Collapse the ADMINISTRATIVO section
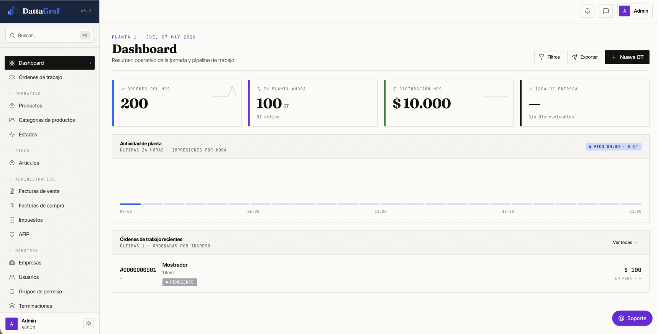Image resolution: width=658 pixels, height=334 pixels. tap(32, 179)
